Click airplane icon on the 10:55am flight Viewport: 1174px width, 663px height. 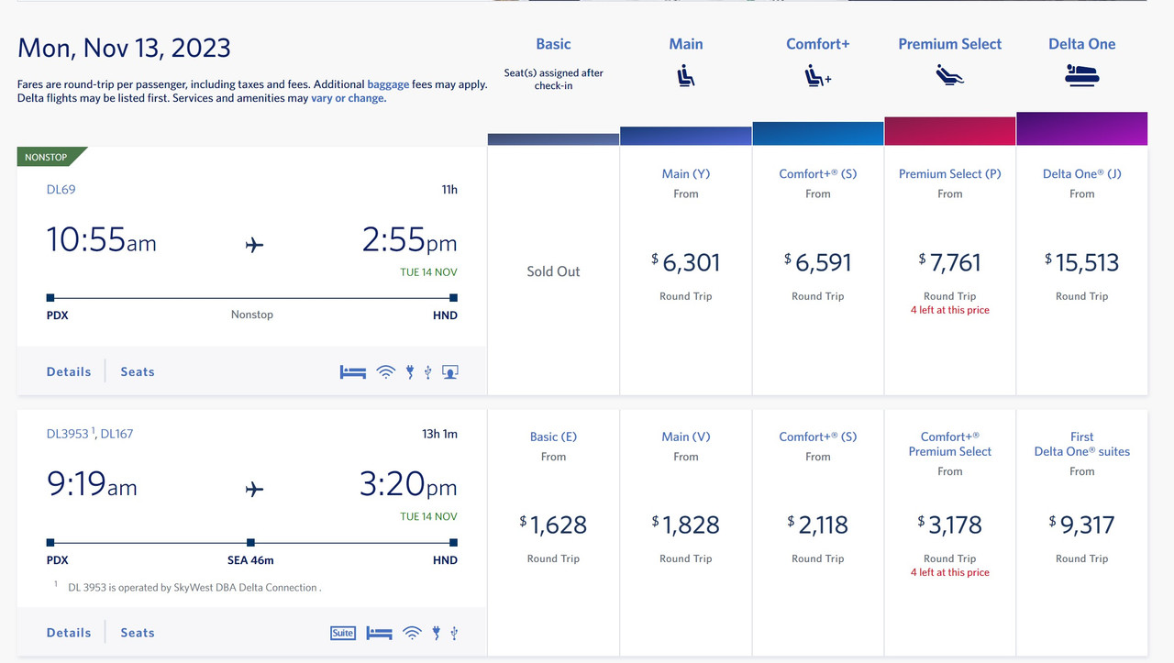pos(254,245)
